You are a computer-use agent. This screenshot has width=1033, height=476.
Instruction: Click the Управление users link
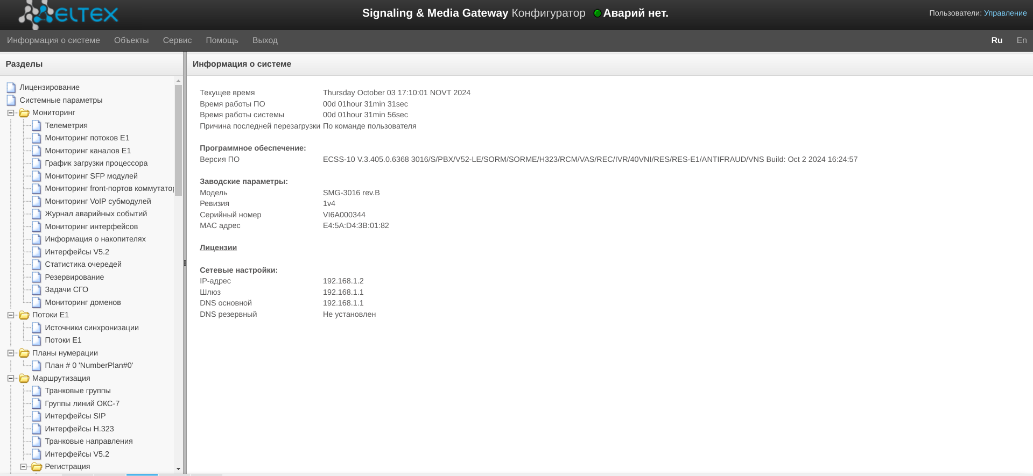pos(1005,13)
